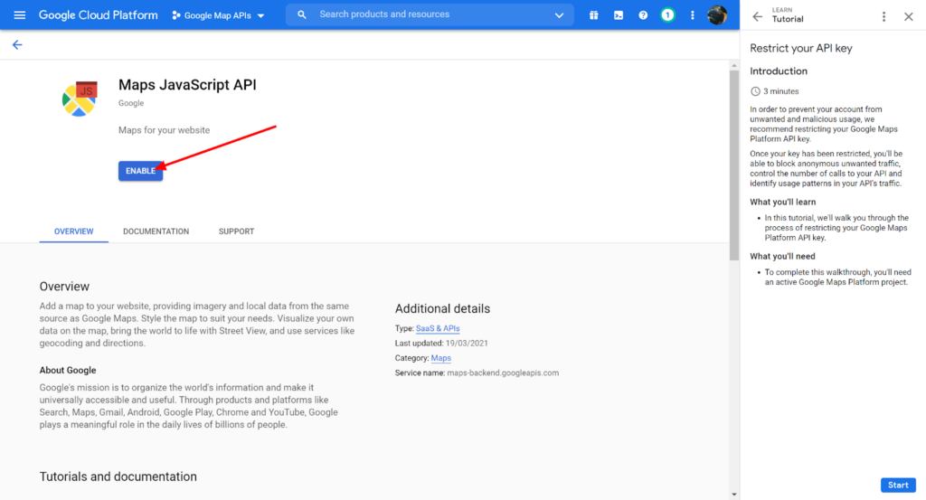
Task: Click the main page vertical scrollbar
Action: [x=734, y=165]
